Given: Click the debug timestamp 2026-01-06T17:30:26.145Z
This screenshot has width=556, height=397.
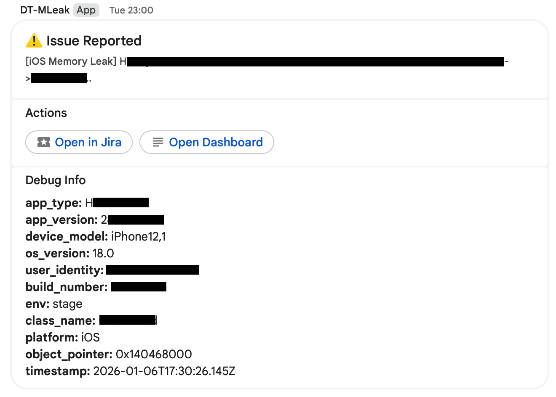Looking at the screenshot, I should click(x=164, y=371).
